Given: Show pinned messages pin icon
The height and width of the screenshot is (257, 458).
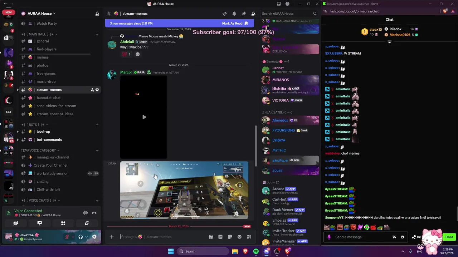Looking at the screenshot, I should (244, 14).
